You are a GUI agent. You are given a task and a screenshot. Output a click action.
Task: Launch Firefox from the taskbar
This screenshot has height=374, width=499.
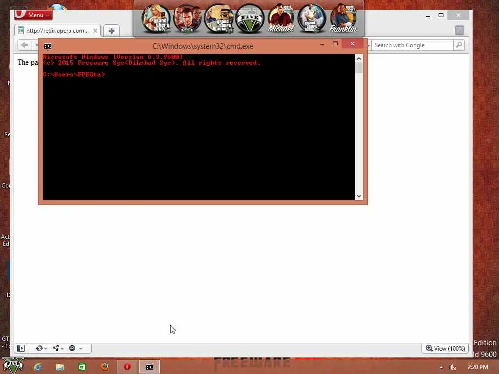point(105,367)
